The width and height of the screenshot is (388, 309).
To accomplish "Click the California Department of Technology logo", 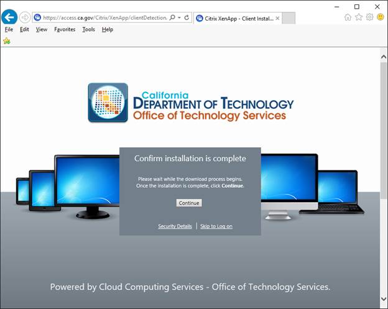I will point(190,103).
